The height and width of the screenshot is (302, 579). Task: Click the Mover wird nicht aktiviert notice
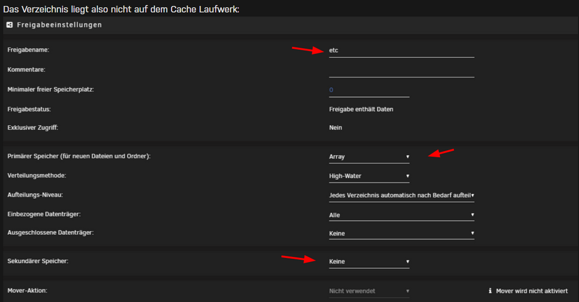coord(532,292)
